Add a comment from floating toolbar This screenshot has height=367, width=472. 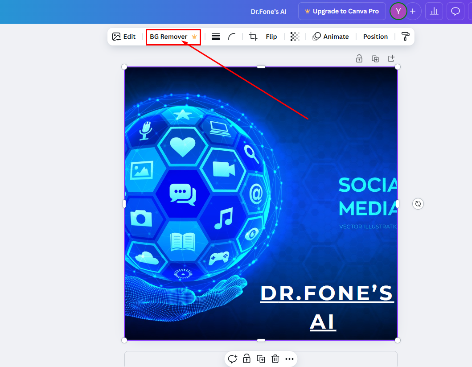tap(232, 359)
